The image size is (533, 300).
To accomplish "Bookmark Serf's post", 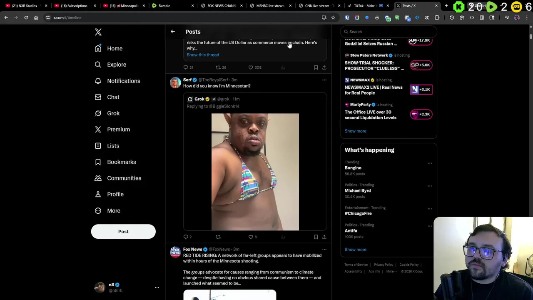I will pos(316,237).
